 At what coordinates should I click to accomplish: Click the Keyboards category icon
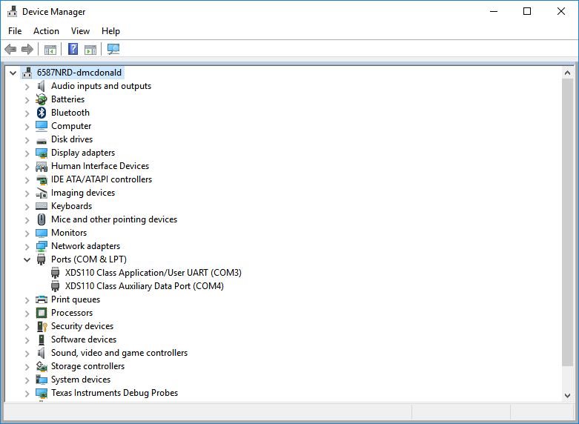tap(42, 206)
